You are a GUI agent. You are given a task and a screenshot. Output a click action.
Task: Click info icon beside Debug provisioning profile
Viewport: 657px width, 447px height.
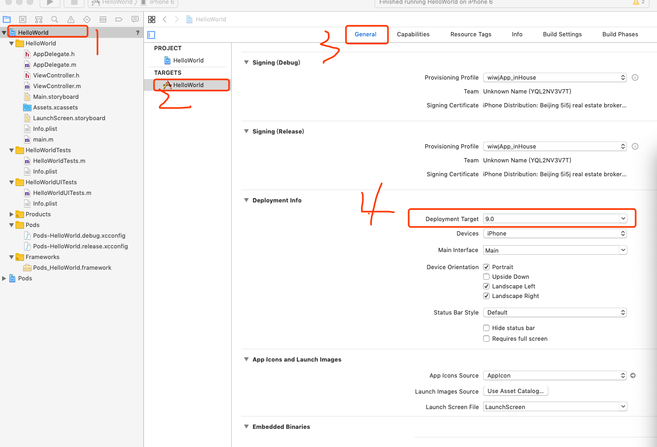pos(635,77)
